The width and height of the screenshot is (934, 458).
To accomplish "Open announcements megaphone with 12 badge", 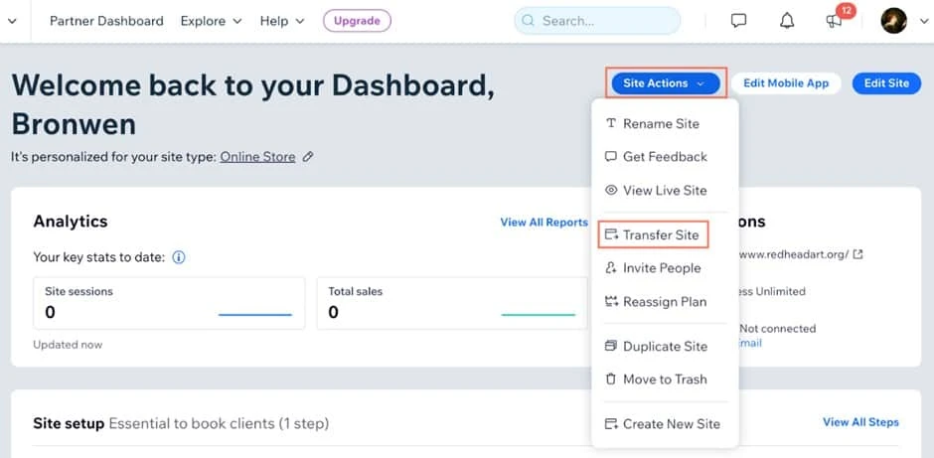I will pos(834,21).
